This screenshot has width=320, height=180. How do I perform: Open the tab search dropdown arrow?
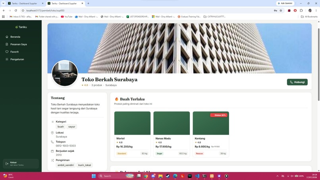(3, 3)
